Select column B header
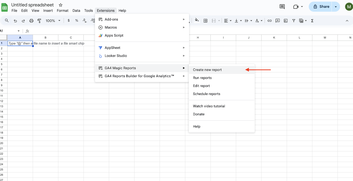This screenshot has width=353, height=181. (46, 38)
